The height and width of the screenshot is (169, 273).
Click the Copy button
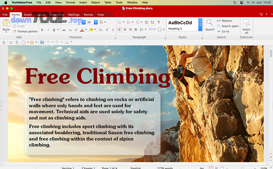19,26
